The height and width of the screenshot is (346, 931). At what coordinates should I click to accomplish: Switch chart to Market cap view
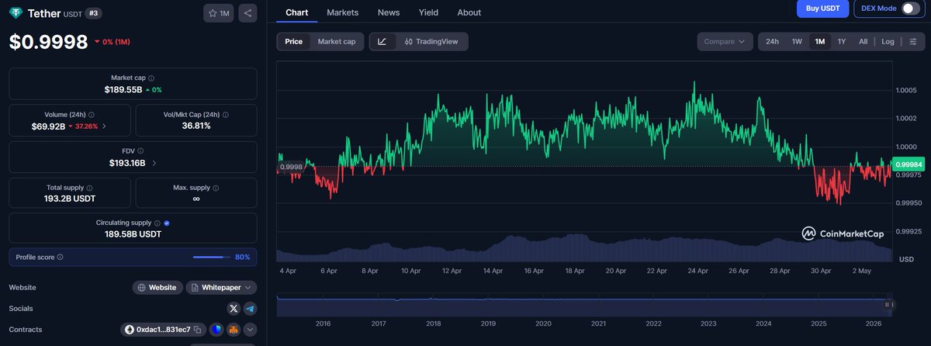[x=337, y=41]
